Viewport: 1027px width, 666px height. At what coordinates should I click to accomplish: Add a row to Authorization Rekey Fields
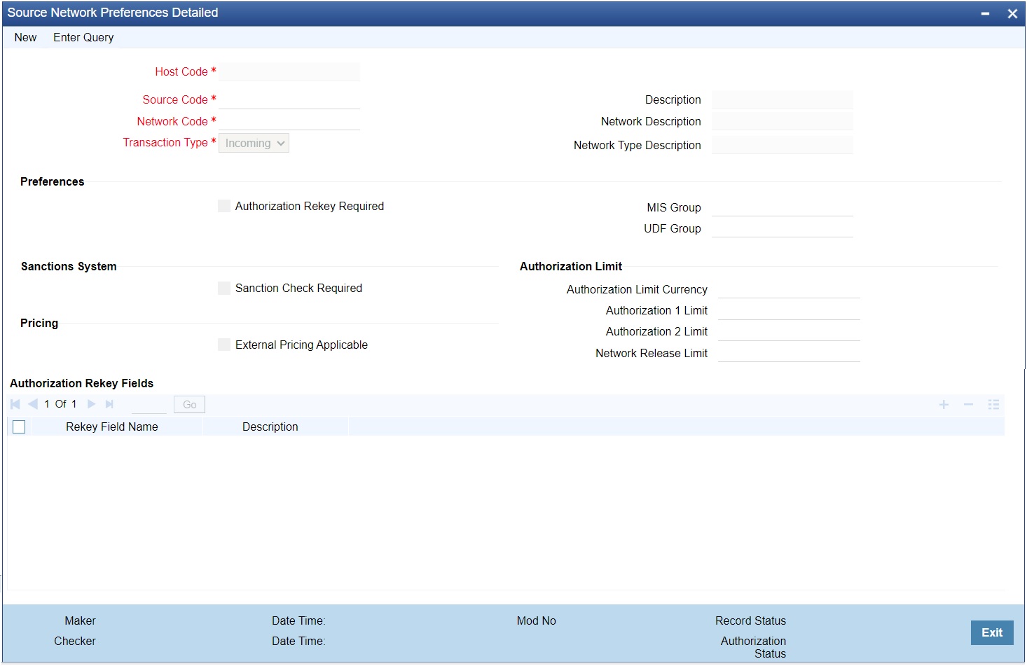tap(944, 405)
